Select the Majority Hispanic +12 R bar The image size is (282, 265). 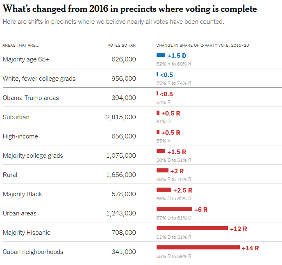pos(192,228)
